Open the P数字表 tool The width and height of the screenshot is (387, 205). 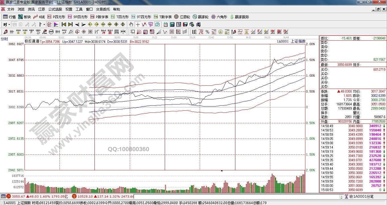pyautogui.click(x=100, y=17)
